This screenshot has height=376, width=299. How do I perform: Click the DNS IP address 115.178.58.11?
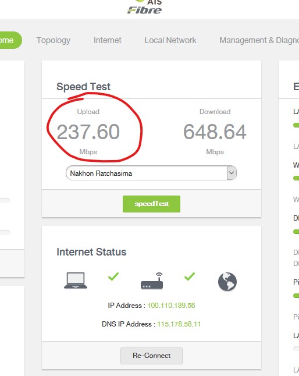179,324
